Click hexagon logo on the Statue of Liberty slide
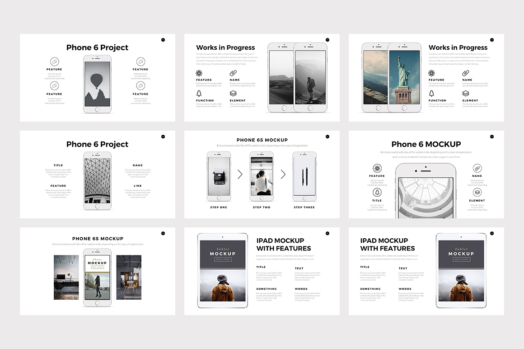This screenshot has width=524, height=349. coord(492,40)
